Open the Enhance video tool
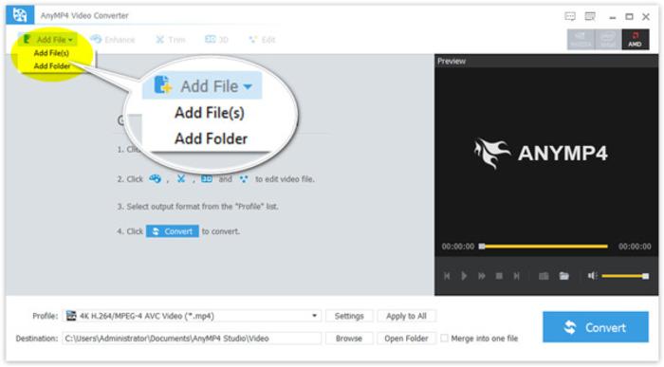Screen dimensions: 664x367 [113, 40]
